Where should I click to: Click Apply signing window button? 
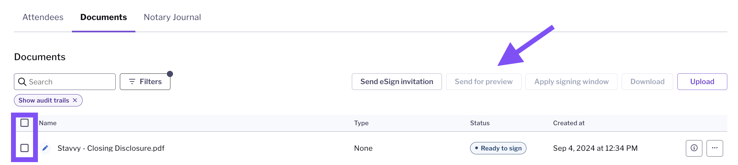[571, 82]
